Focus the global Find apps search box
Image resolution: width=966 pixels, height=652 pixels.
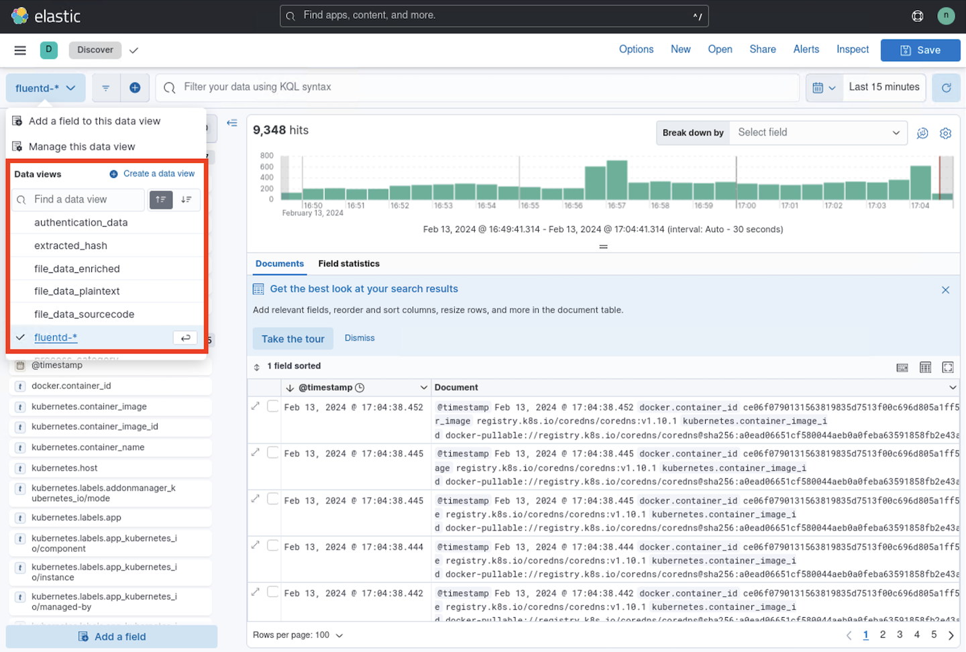click(x=494, y=16)
